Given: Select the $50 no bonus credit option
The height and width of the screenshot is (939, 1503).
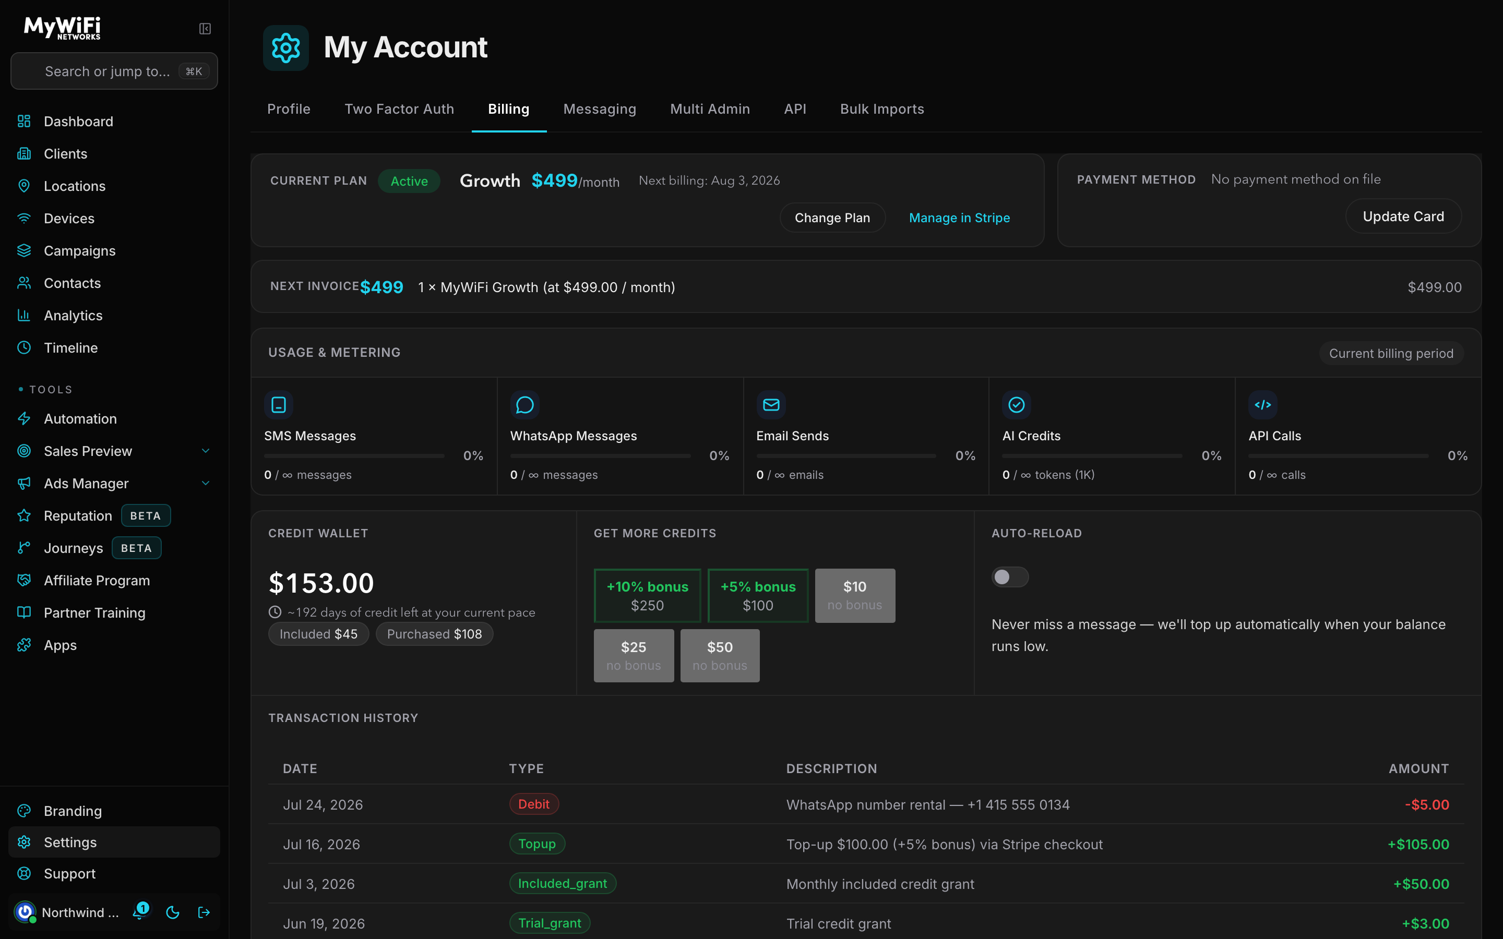Looking at the screenshot, I should [720, 656].
